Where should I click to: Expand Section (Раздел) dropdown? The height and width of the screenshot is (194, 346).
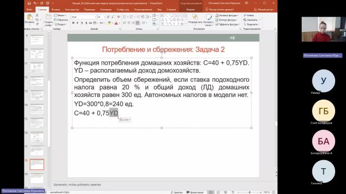pyautogui.click(x=60, y=24)
